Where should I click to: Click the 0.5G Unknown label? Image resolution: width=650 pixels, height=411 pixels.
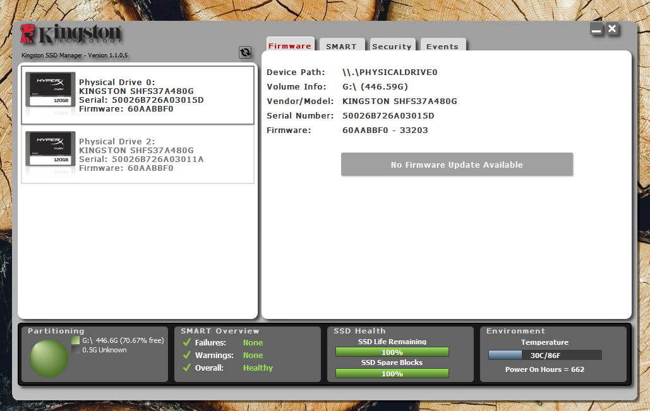click(104, 350)
